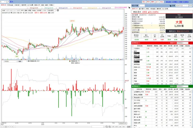Zoom out the chart with minus magnifier
The width and height of the screenshot is (193, 128).
(x=107, y=127)
